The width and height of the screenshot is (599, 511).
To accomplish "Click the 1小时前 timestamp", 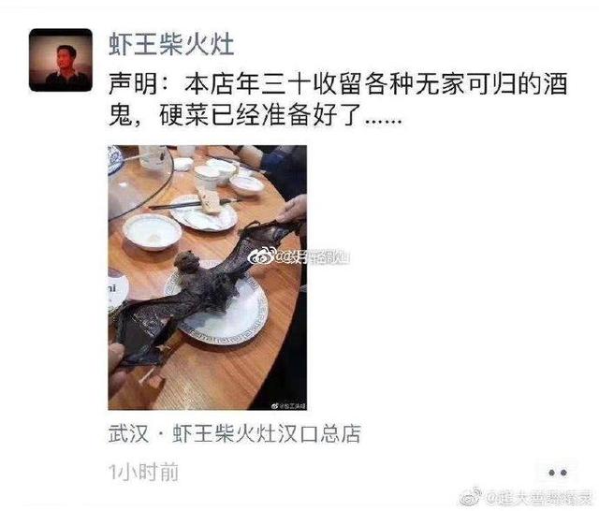I will click(143, 472).
